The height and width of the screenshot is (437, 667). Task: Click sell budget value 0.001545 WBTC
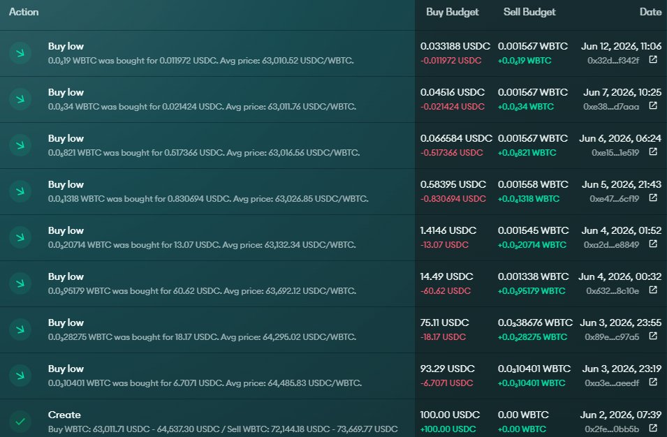point(534,230)
